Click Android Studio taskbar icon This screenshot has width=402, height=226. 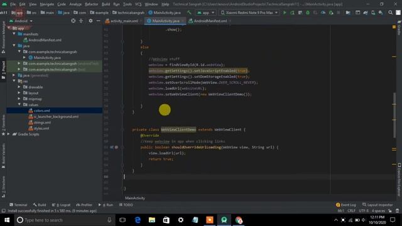click(224, 220)
